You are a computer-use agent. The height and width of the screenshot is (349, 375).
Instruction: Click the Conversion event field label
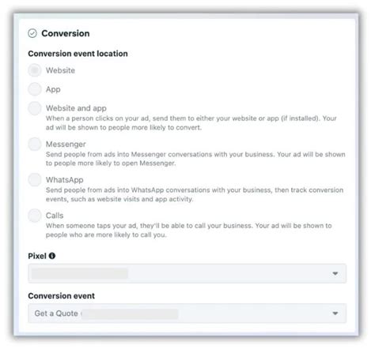pos(61,296)
